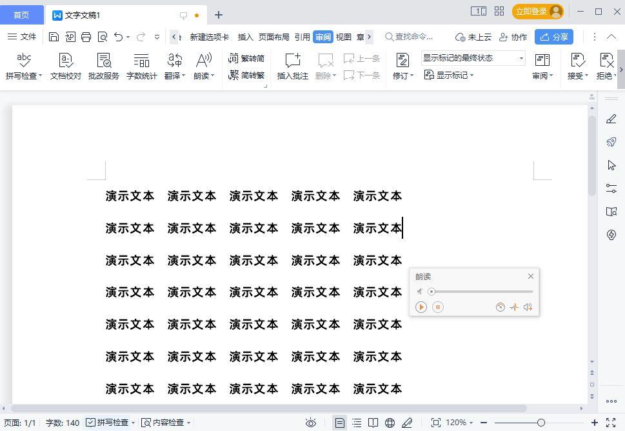Open reading speed dial in 朗读 panel
625x431 pixels.
click(x=500, y=307)
